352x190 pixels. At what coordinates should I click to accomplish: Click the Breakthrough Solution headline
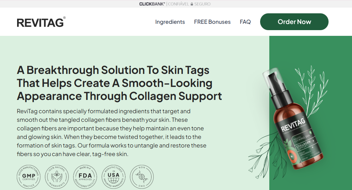[119, 83]
